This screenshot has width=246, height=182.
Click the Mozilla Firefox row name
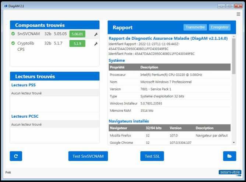[120, 135]
